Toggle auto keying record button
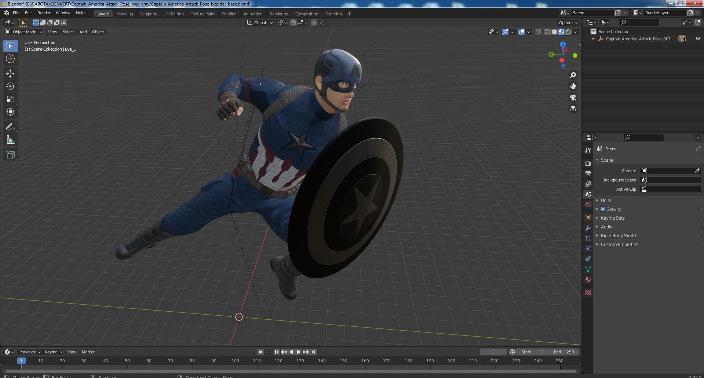 (260, 352)
